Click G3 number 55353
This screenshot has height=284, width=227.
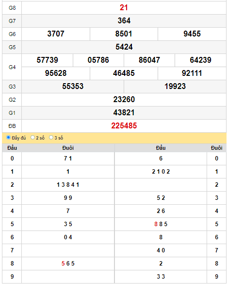pyautogui.click(x=73, y=86)
